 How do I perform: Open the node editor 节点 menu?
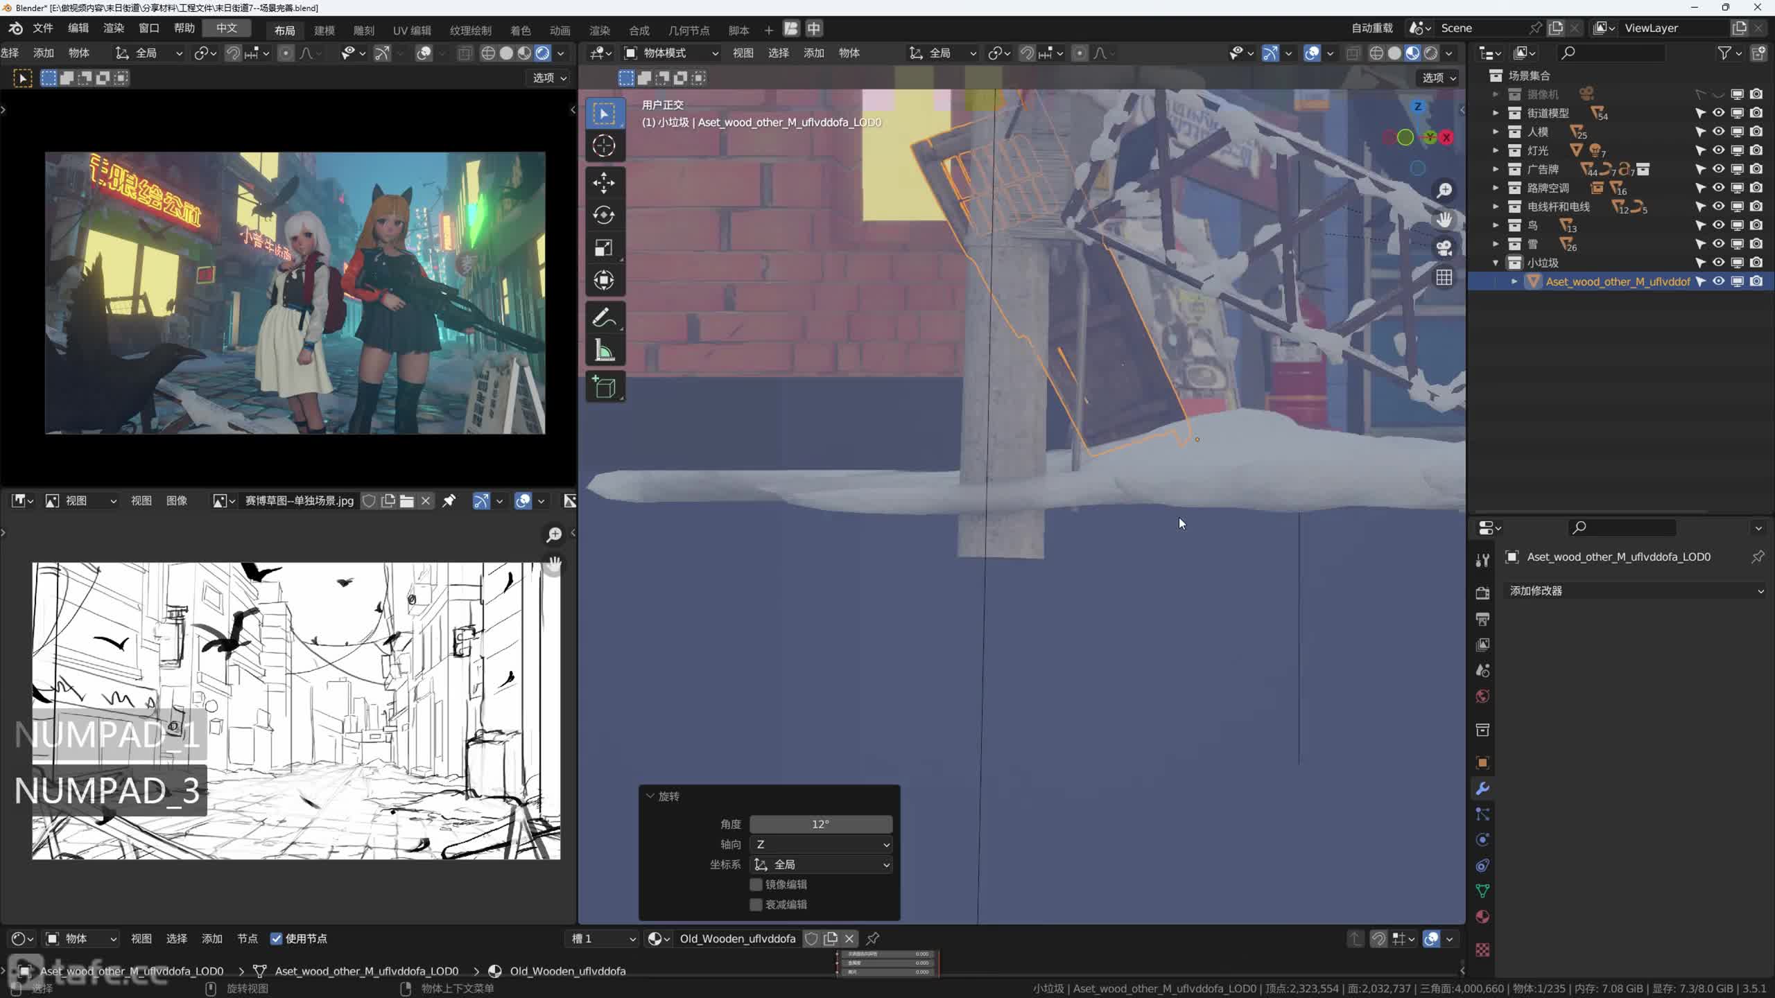pos(248,938)
